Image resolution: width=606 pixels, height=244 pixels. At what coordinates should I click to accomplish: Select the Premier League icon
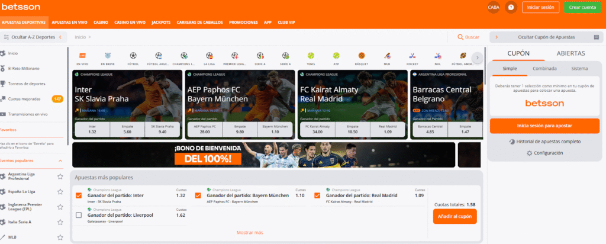234,56
